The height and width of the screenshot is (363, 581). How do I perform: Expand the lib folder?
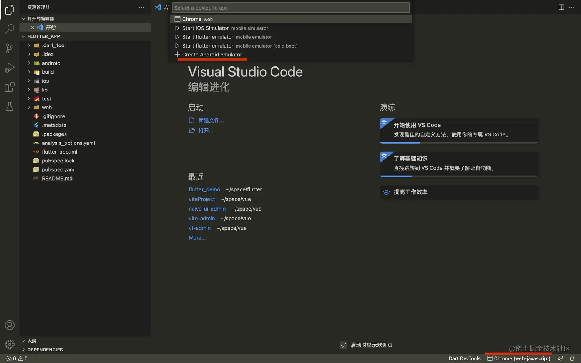pyautogui.click(x=29, y=90)
